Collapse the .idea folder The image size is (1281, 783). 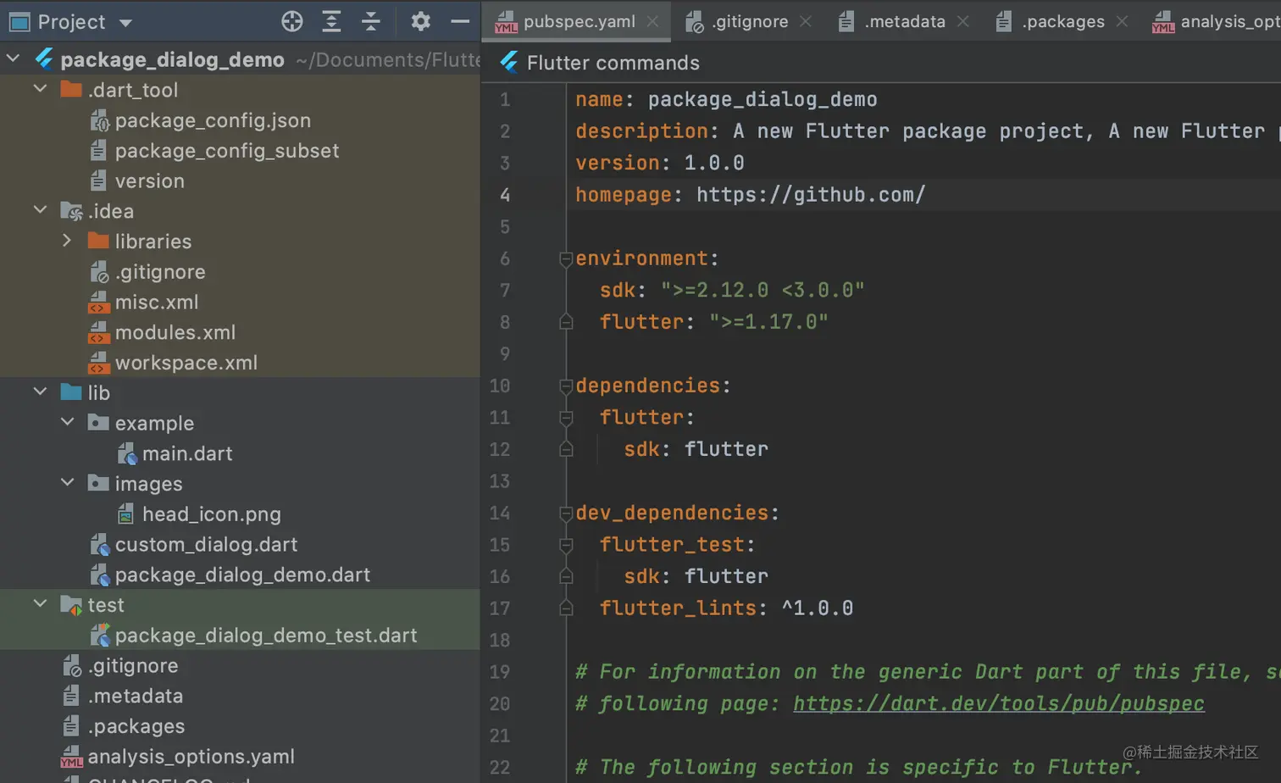(x=40, y=210)
